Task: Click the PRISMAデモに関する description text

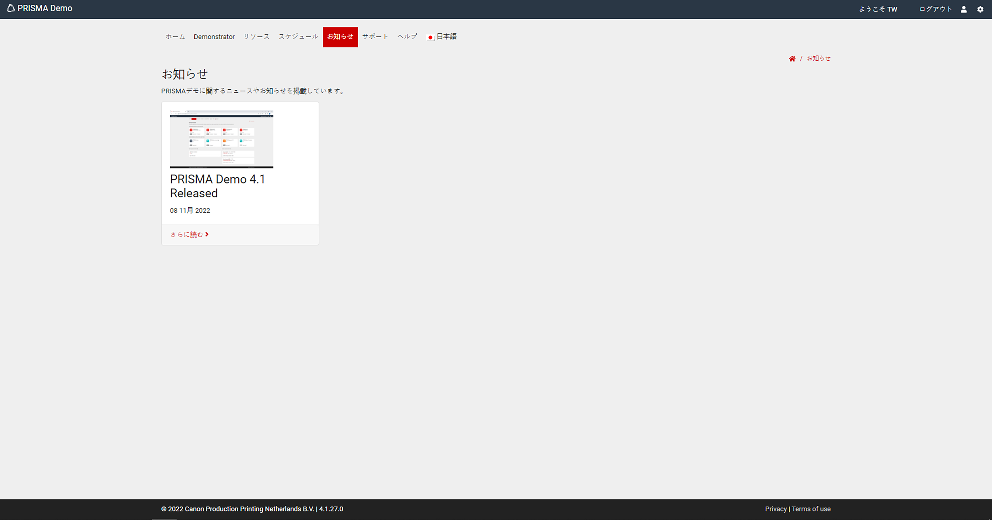Action: pos(253,91)
